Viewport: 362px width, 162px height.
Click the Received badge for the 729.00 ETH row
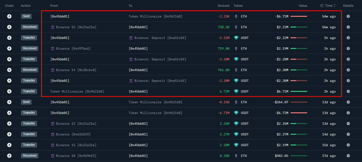click(x=29, y=48)
